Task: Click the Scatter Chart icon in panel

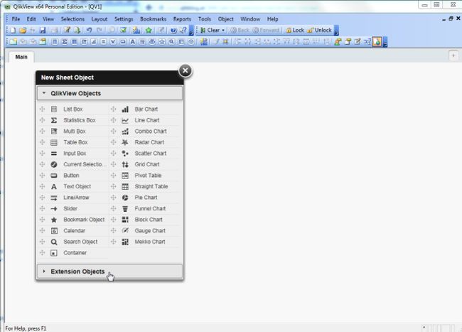Action: 125,154
